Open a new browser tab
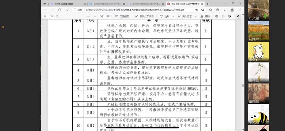Image resolution: width=285 pixels, height=131 pixels. point(207,4)
